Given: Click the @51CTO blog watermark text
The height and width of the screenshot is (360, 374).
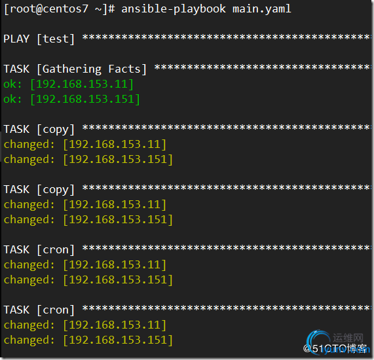Looking at the screenshot, I should (x=335, y=349).
